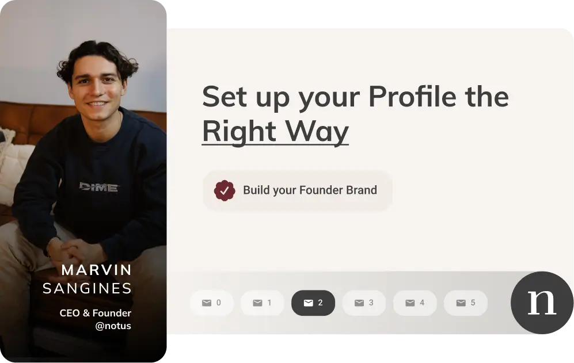Select email step 1 pill
Viewport: 574px width, 363px height.
[263, 303]
